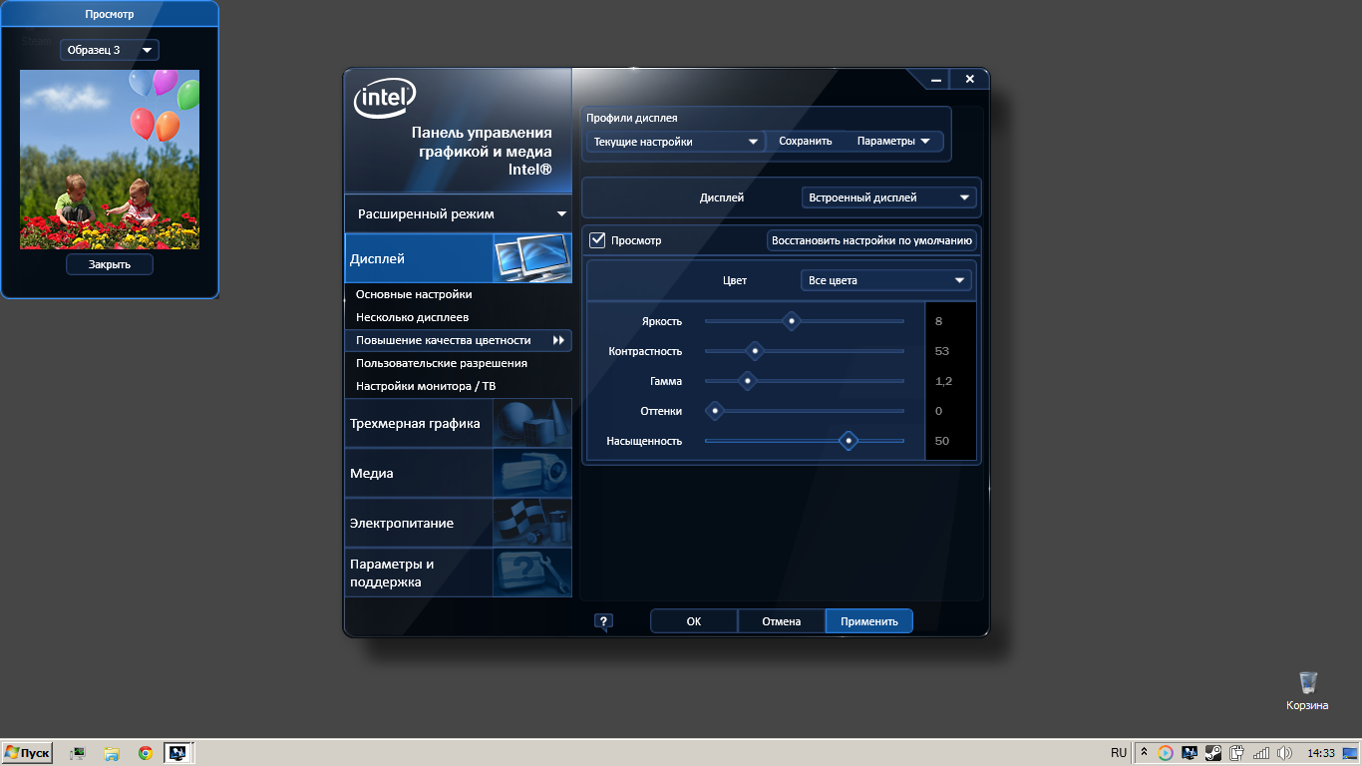Click the Intel logo in the panel header
1362x766 pixels.
coord(384,99)
